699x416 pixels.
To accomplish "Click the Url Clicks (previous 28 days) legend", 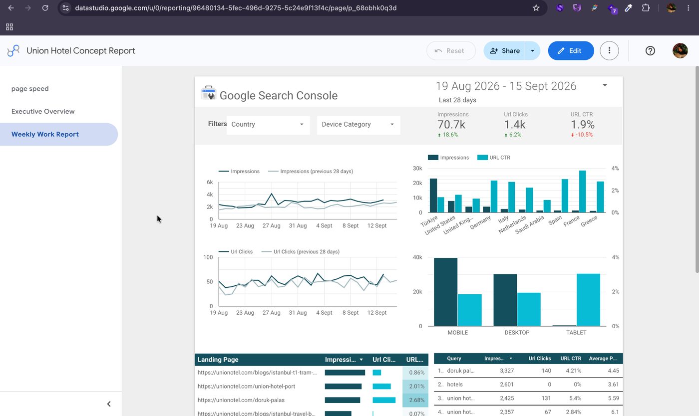I will point(301,252).
